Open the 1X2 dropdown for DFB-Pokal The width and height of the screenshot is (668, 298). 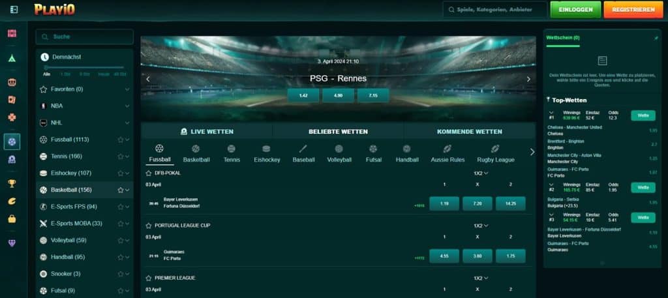[481, 173]
